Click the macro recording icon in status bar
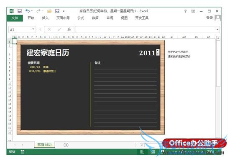This screenshot has height=159, width=230. 23,151
